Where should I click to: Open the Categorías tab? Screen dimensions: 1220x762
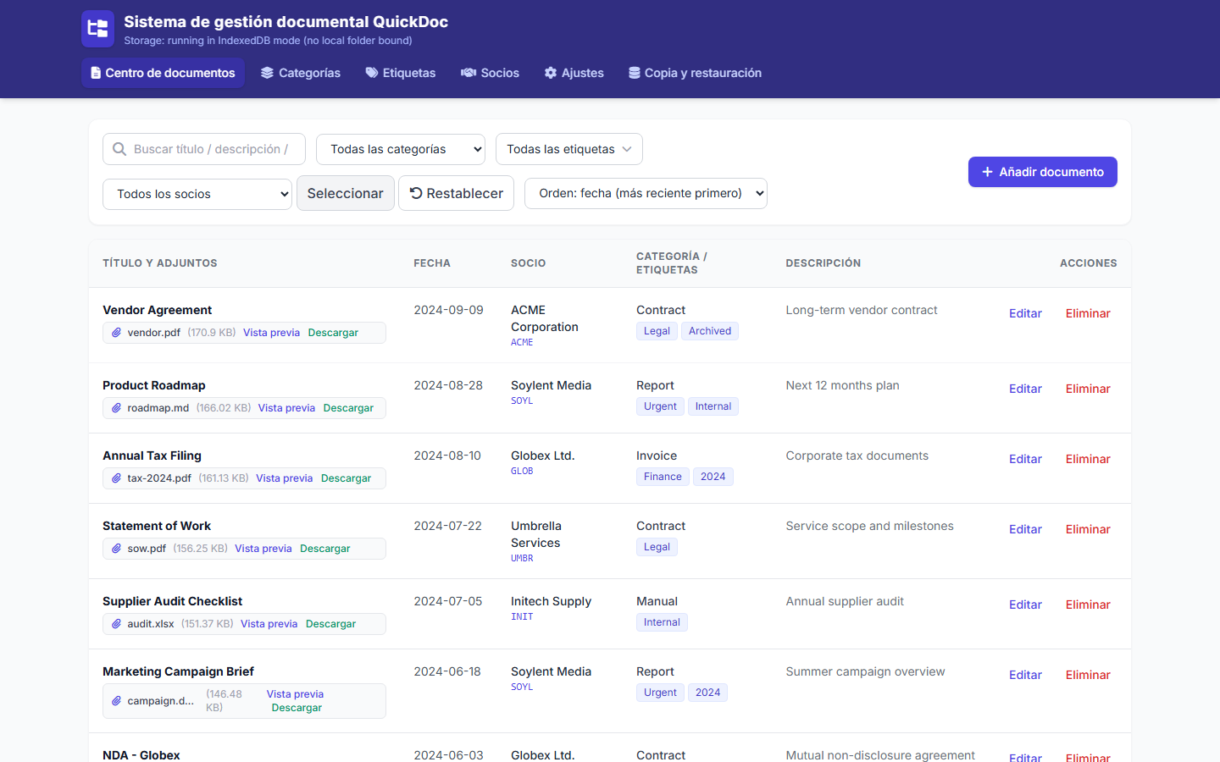pos(301,73)
